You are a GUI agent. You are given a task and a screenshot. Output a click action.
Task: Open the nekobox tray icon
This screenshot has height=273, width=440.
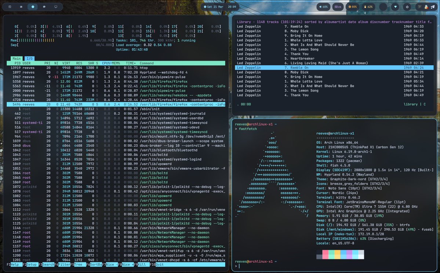pos(426,7)
